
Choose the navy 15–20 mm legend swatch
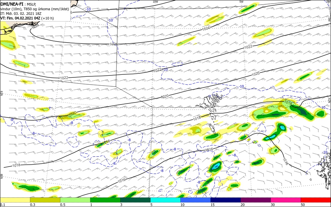[226, 200]
